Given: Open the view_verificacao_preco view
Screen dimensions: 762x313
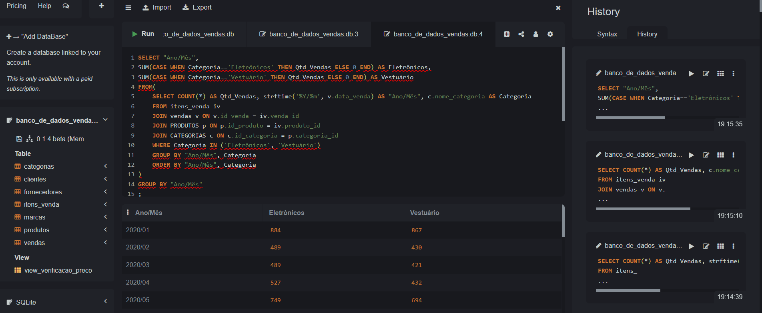Looking at the screenshot, I should pos(58,271).
